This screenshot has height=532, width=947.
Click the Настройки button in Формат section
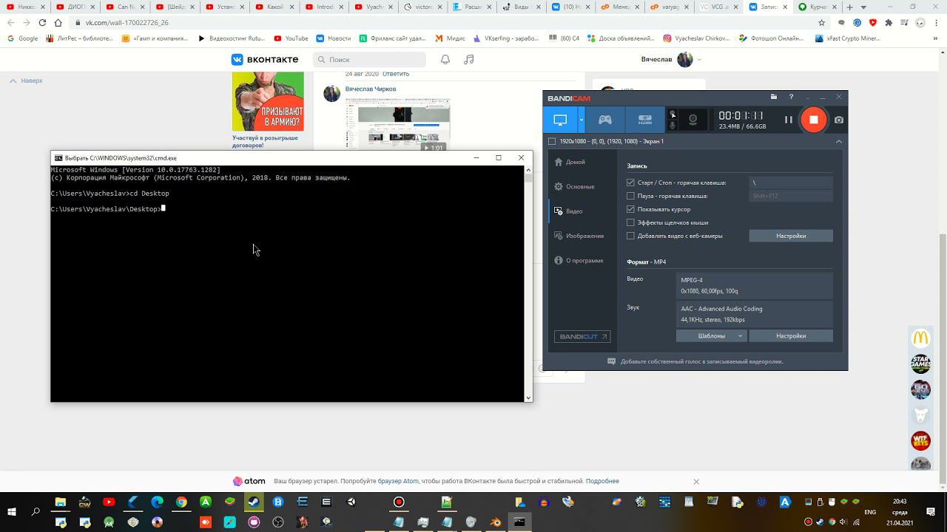point(791,335)
